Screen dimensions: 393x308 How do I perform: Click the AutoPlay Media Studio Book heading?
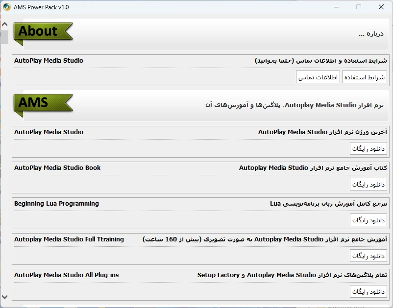coord(57,168)
